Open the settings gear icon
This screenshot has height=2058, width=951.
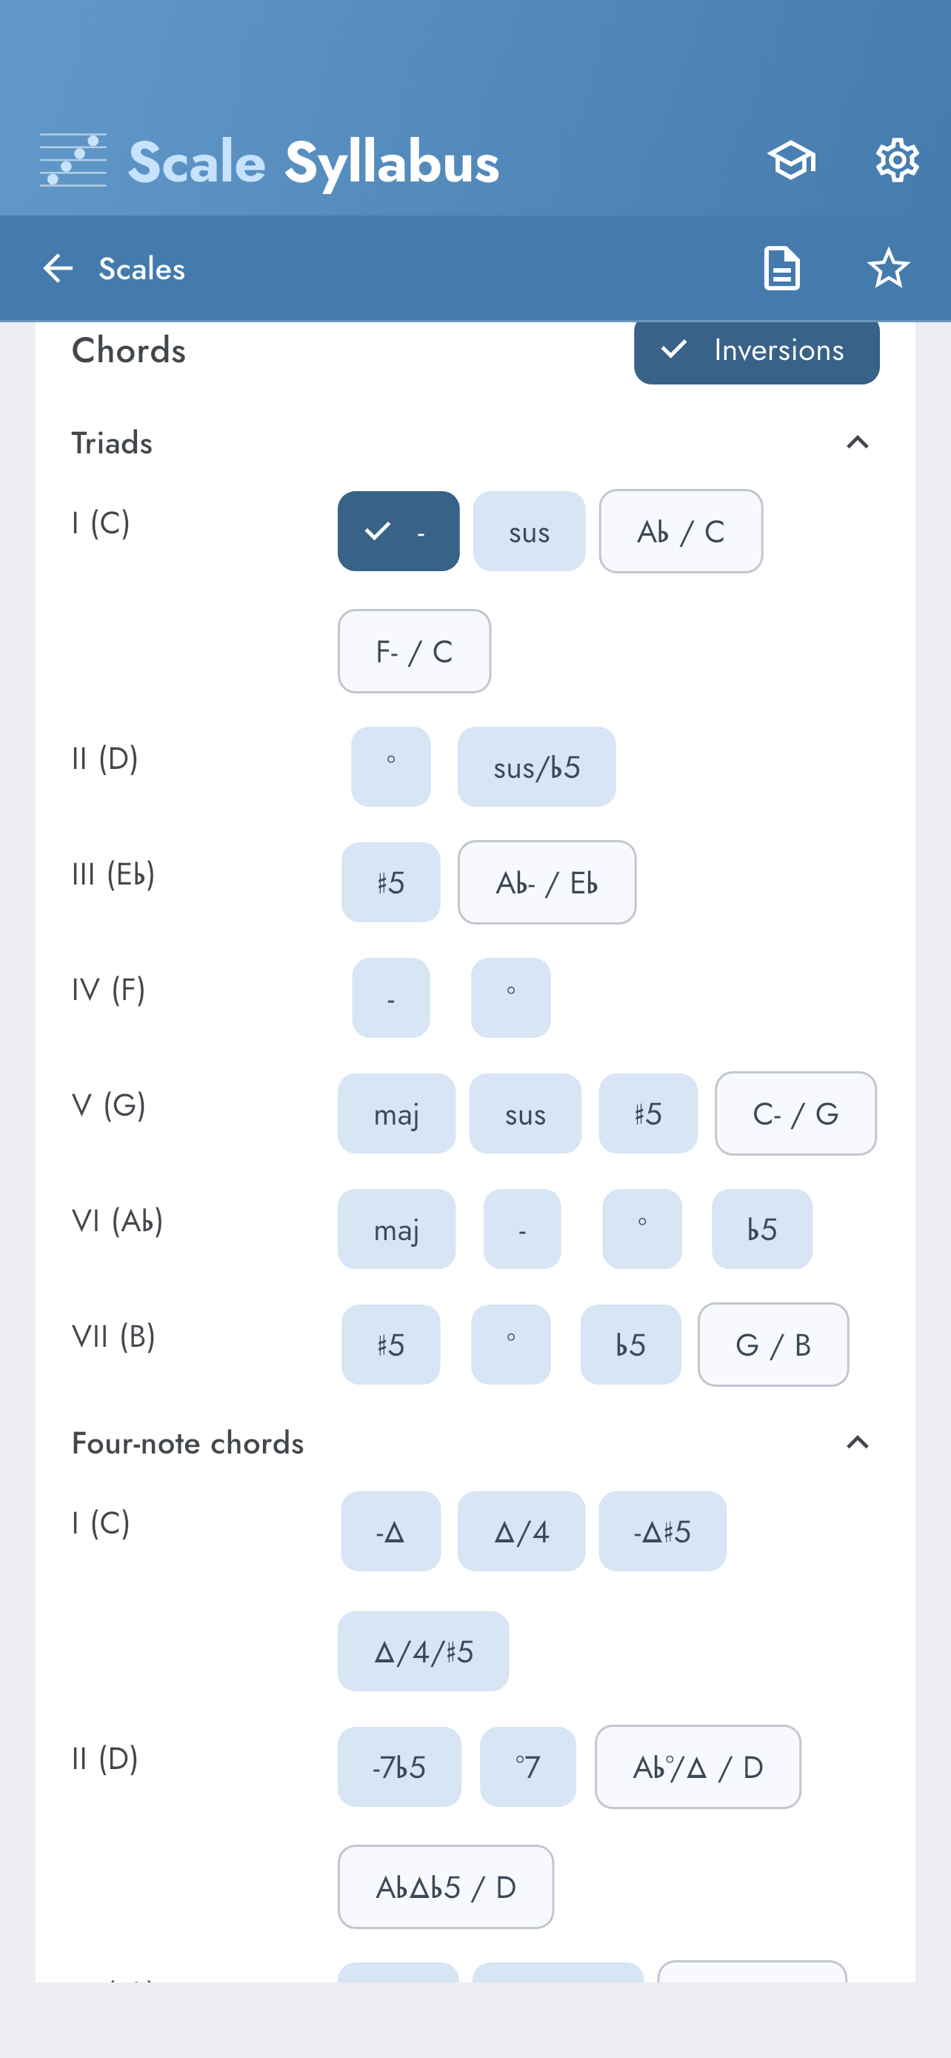coord(897,161)
